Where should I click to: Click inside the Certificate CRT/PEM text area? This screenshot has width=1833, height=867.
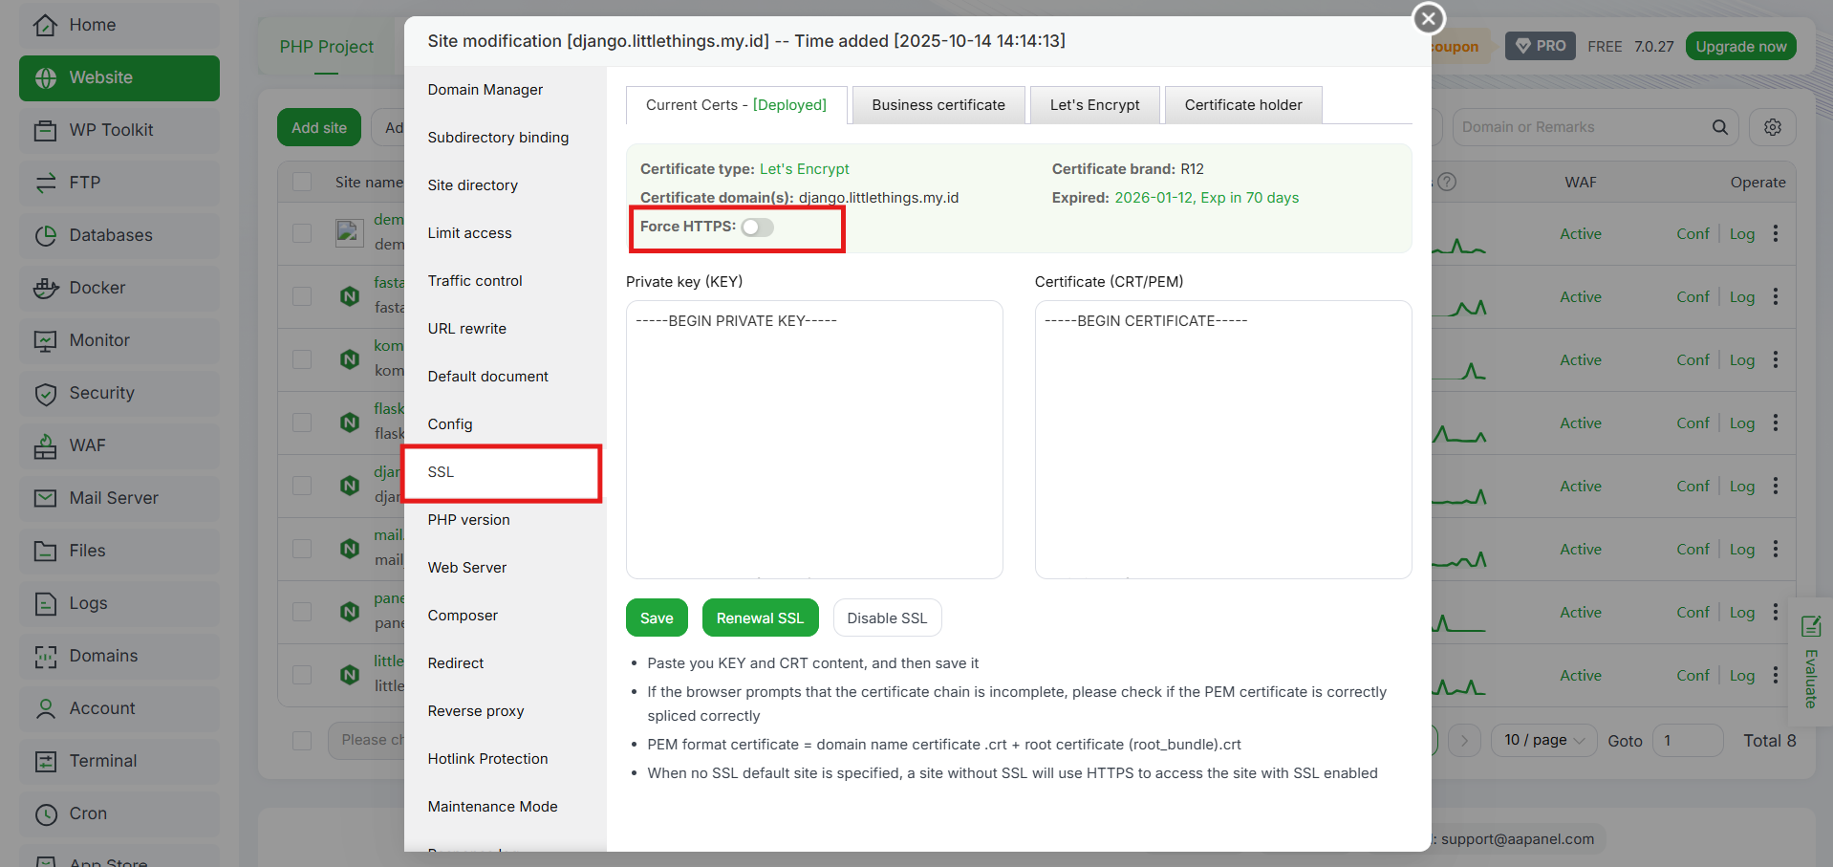(x=1223, y=440)
